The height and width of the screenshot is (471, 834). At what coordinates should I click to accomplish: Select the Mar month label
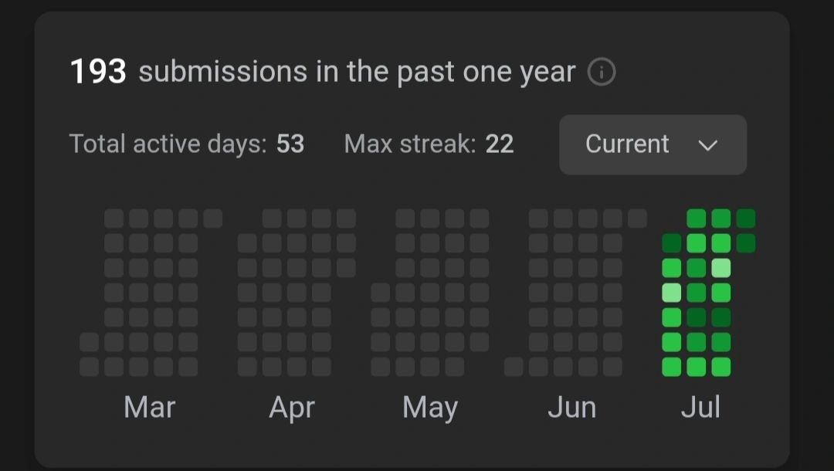pyautogui.click(x=150, y=408)
